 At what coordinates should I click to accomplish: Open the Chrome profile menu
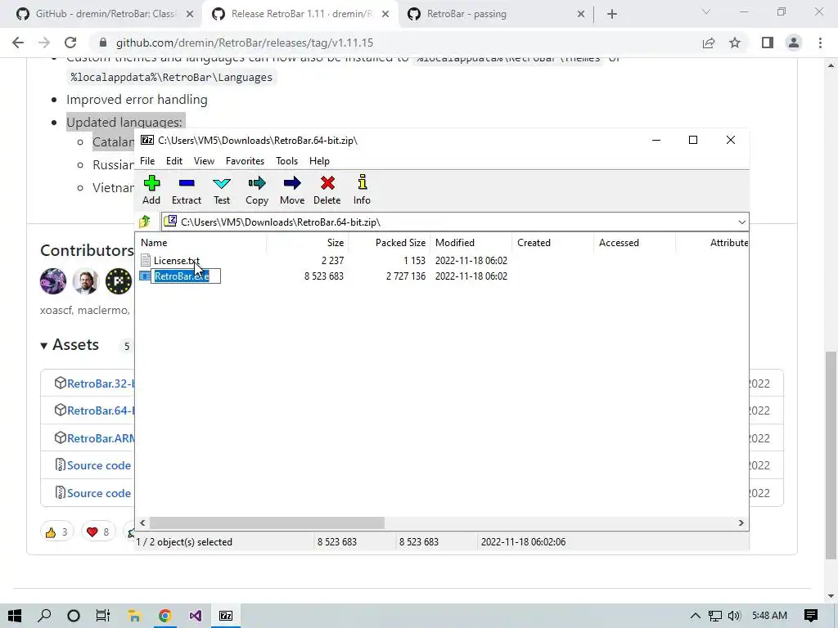click(x=794, y=43)
